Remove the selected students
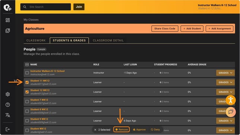240x135 pixels. click(x=122, y=130)
